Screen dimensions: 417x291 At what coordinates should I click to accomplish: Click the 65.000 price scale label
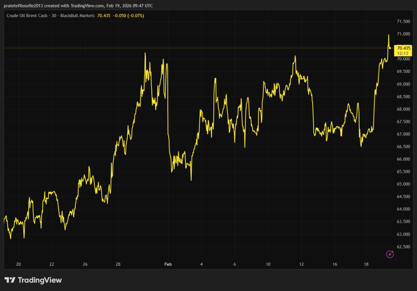[x=403, y=184]
